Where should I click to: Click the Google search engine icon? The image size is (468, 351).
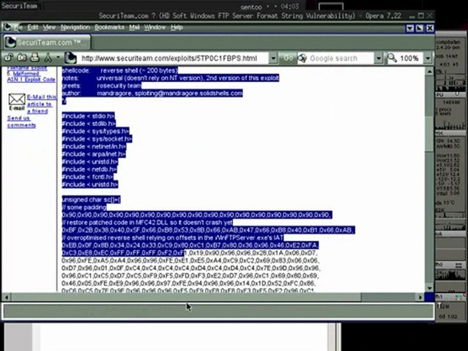302,58
